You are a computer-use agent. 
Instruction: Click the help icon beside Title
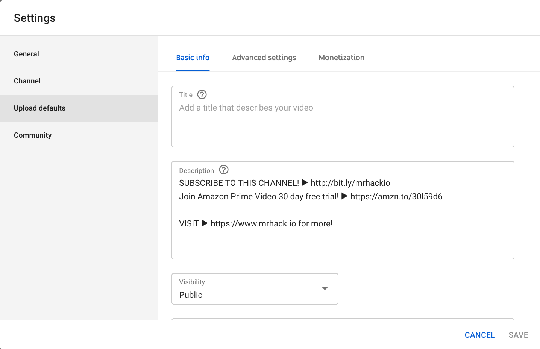202,94
